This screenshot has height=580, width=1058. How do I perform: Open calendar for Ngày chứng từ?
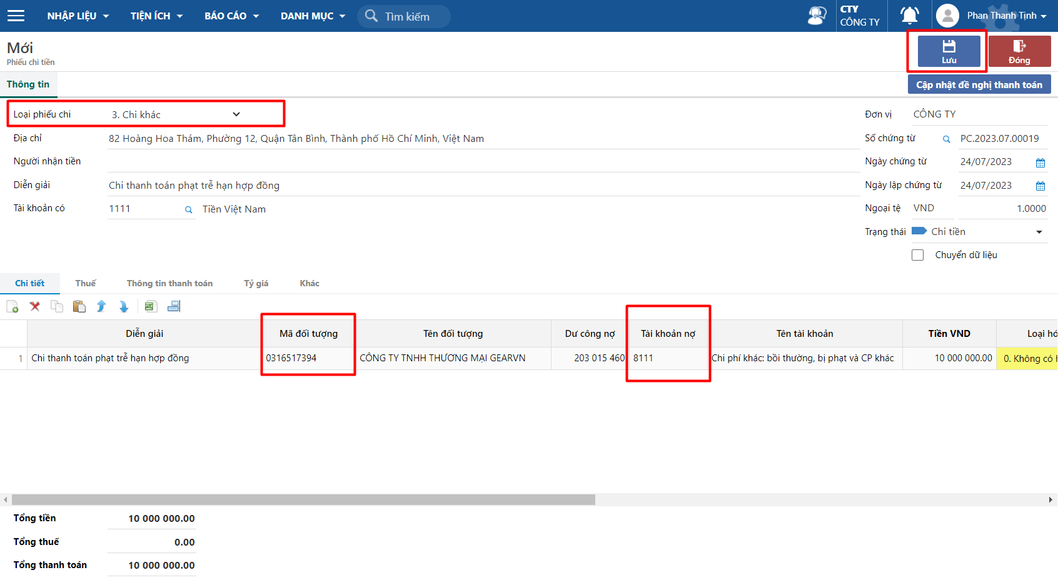1040,162
